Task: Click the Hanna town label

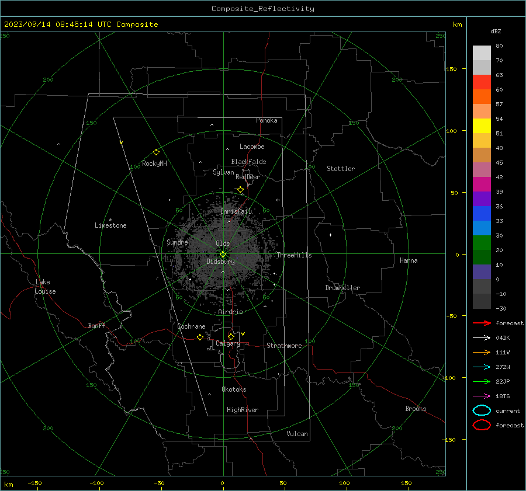Action: coord(409,260)
